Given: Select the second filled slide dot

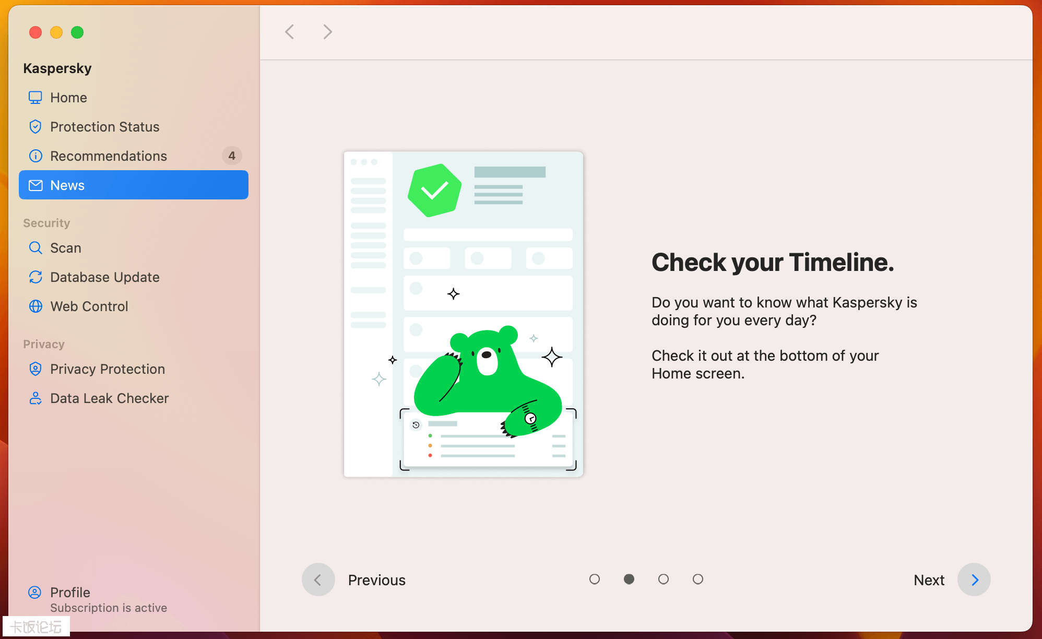Looking at the screenshot, I should [629, 579].
